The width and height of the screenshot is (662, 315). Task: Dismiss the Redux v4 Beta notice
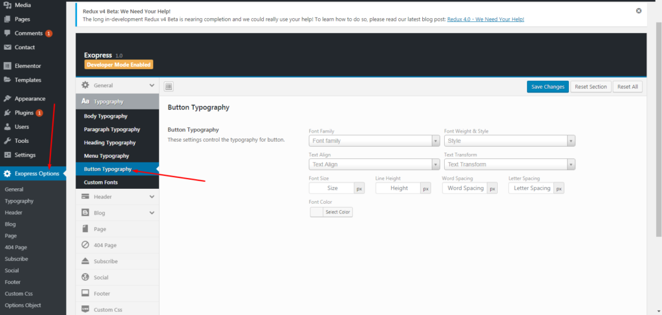(639, 11)
